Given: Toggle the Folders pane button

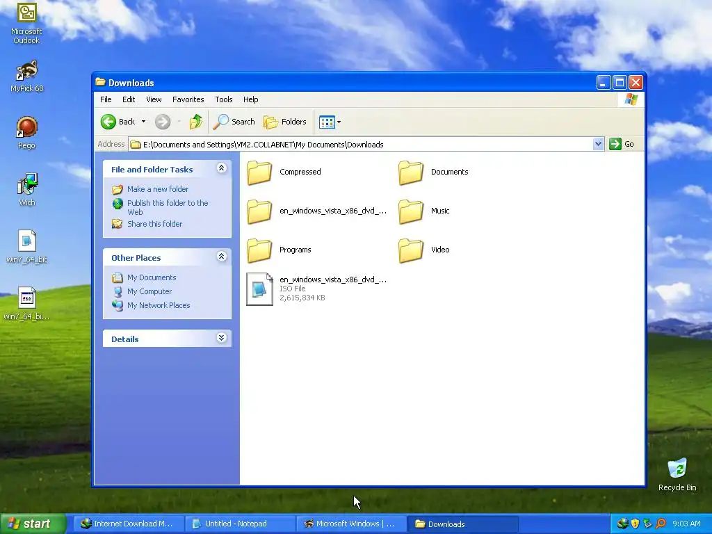Looking at the screenshot, I should tap(284, 122).
